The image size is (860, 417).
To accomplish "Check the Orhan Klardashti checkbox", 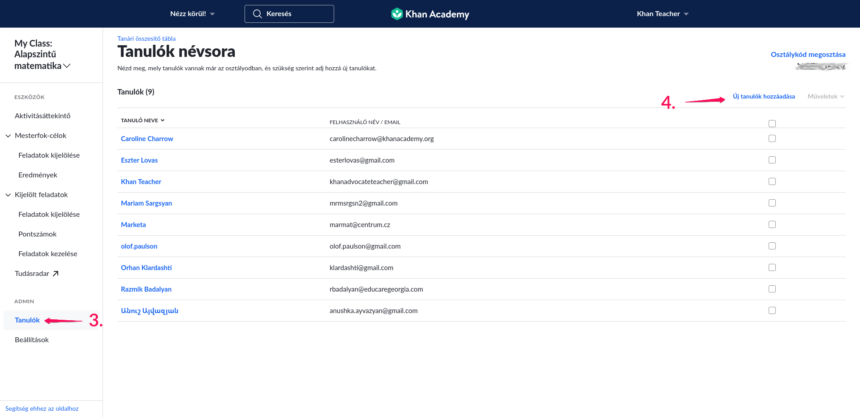I will pyautogui.click(x=772, y=267).
